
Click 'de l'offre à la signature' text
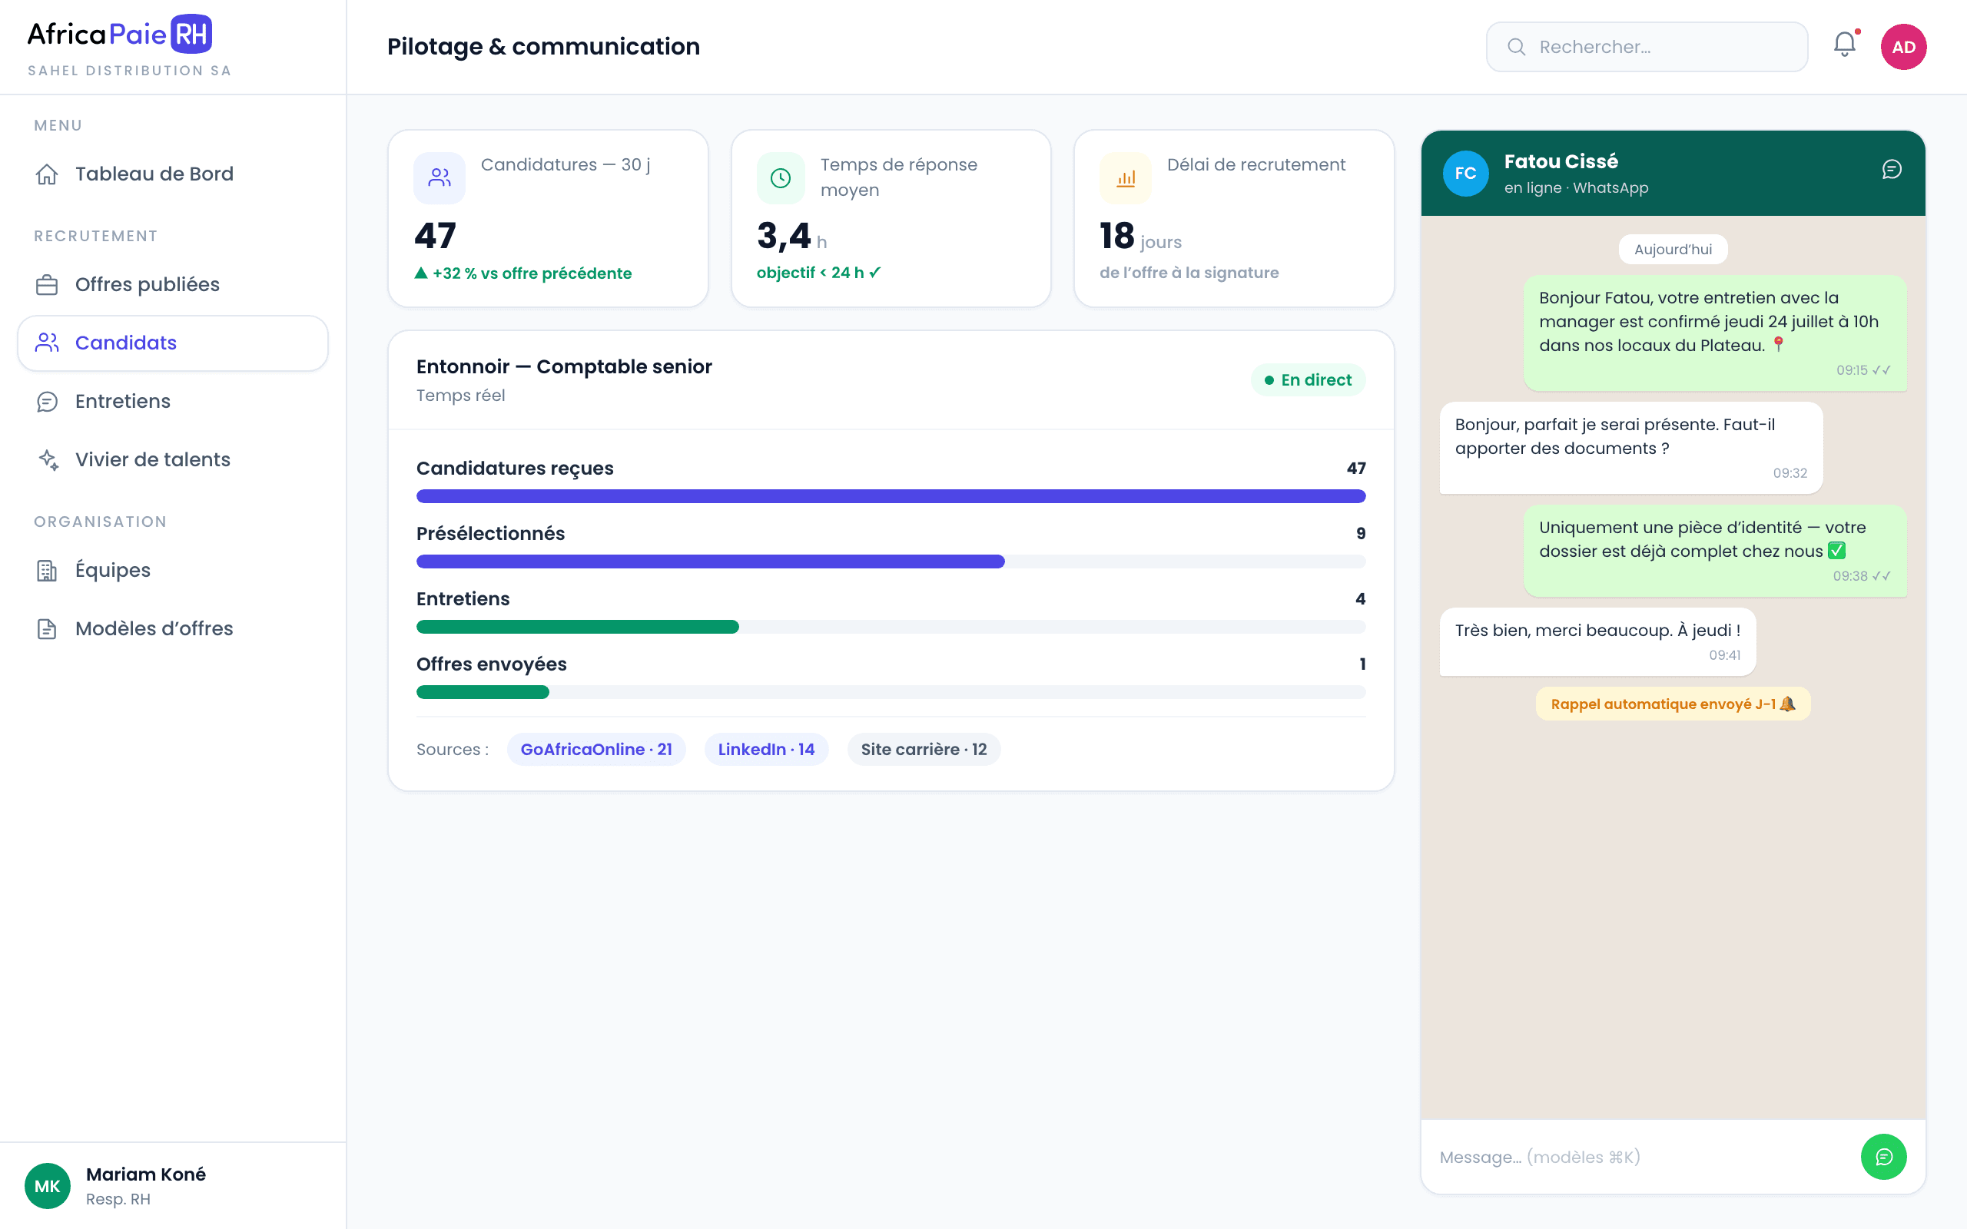coord(1189,272)
